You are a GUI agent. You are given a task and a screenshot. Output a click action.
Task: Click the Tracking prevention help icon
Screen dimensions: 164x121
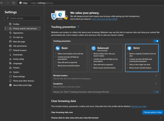pyautogui.click(x=78, y=27)
